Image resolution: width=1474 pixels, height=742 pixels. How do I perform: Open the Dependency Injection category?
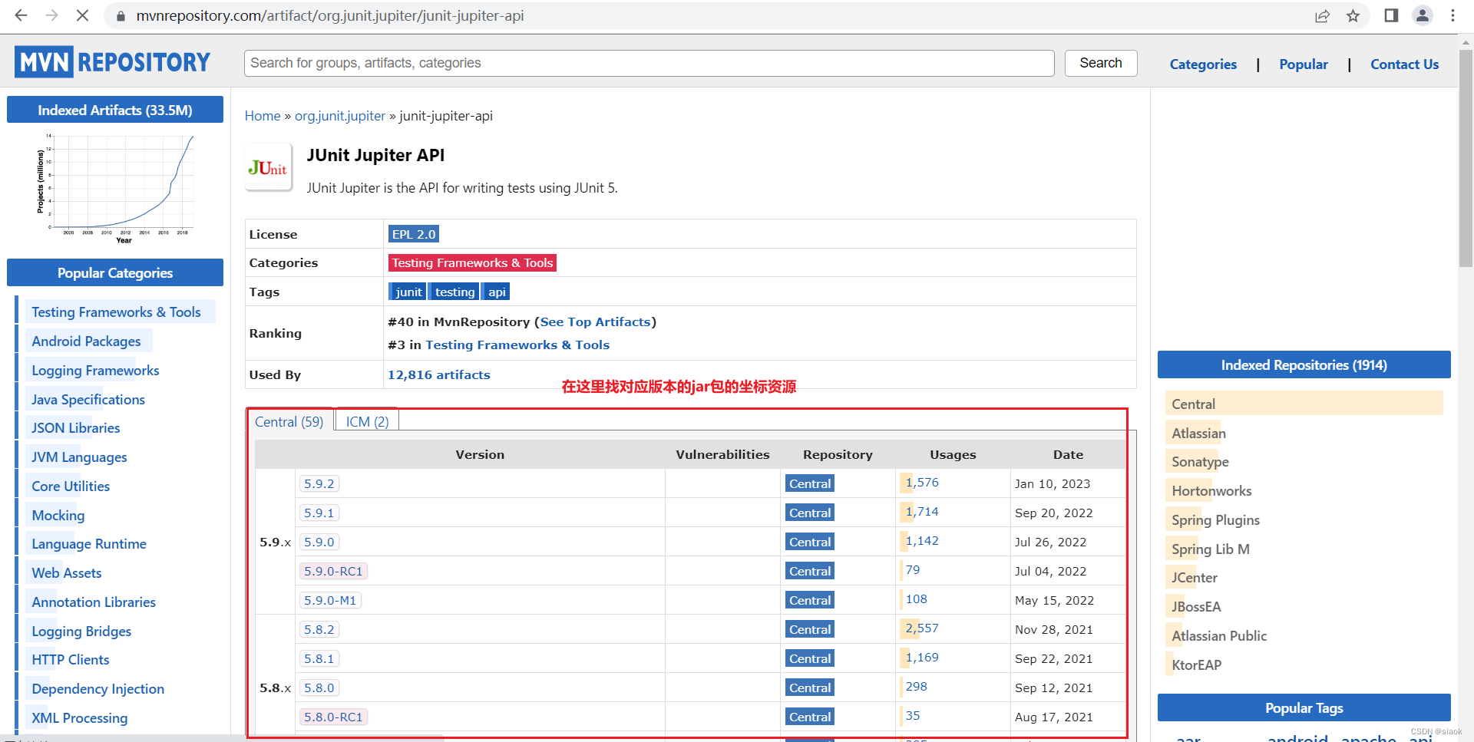click(97, 689)
